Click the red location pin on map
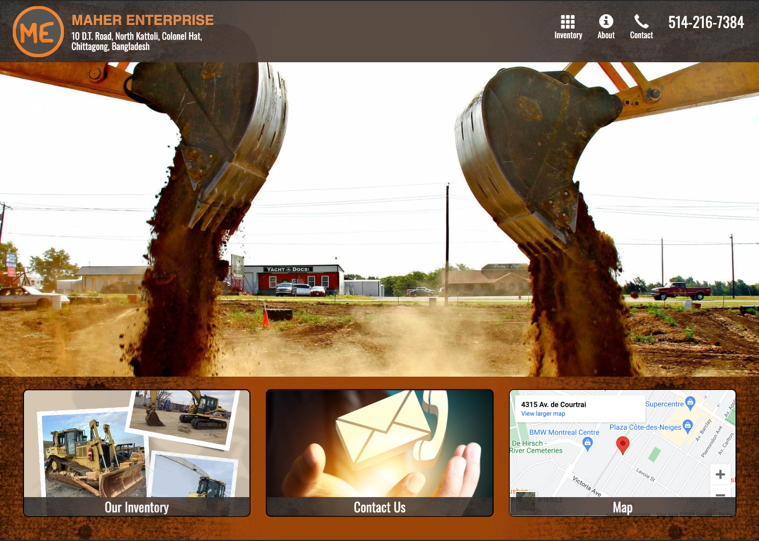Screen dimensions: 759x541 623,445
